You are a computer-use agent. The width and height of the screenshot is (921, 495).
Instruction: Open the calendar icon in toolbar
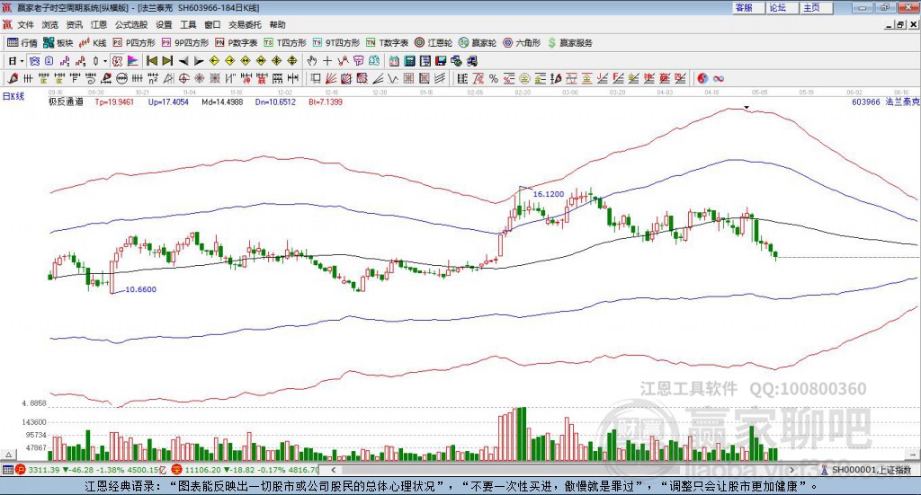click(394, 61)
